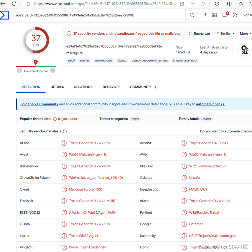This screenshot has height=252, width=252.
Task: Click Bkav Pro result W32.Common.261A2381
Action: tap(207, 166)
